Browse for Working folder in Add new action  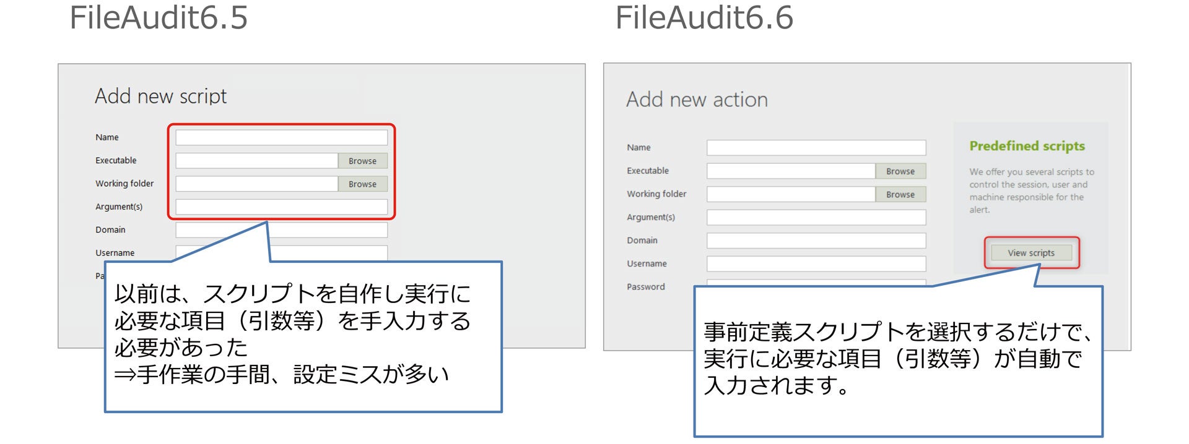900,194
